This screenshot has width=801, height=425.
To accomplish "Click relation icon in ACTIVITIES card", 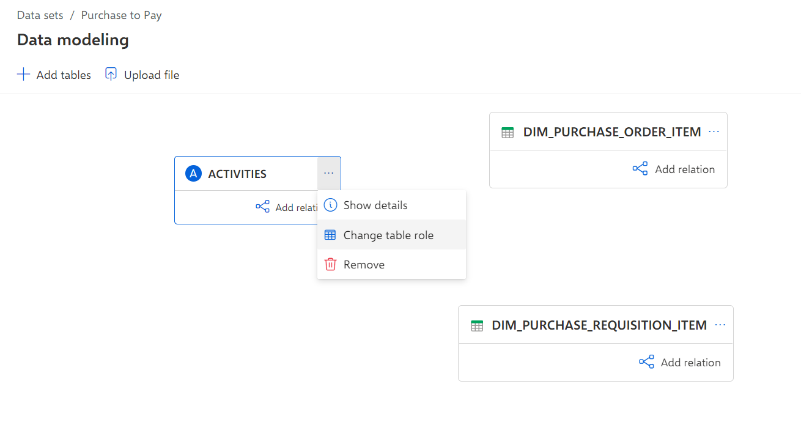I will [x=262, y=207].
